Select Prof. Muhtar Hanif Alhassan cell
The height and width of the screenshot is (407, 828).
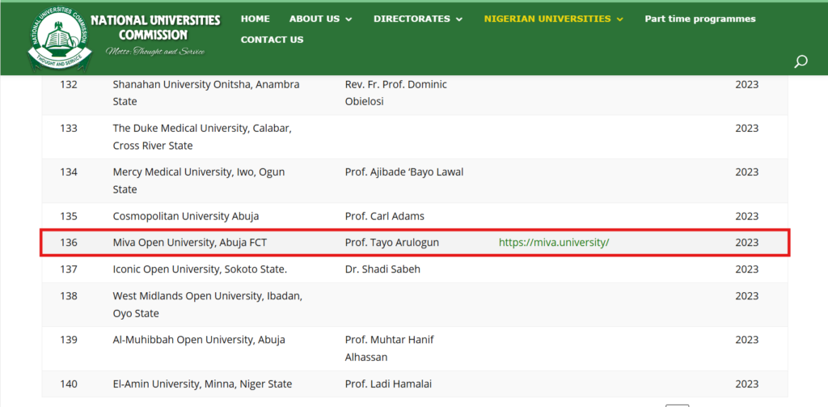389,348
